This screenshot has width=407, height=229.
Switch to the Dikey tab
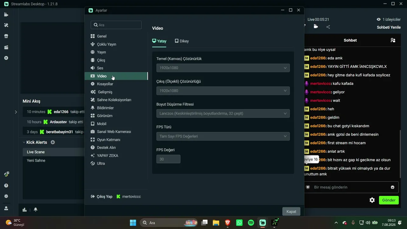coord(182,41)
